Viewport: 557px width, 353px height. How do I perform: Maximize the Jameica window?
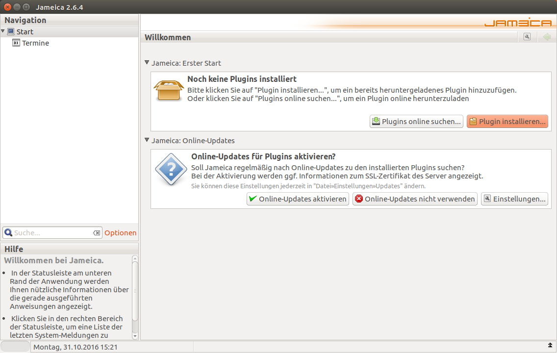26,7
